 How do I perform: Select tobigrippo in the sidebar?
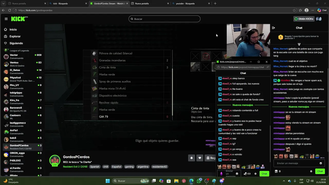(x=23, y=94)
